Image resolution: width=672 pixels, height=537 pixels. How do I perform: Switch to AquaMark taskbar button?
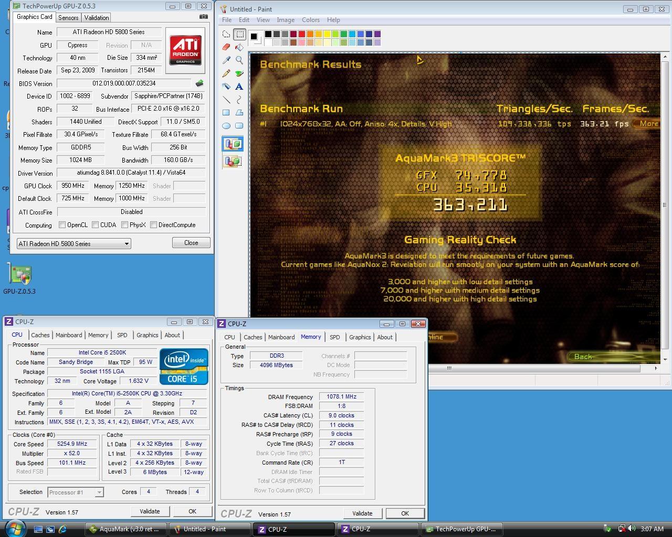(x=126, y=529)
